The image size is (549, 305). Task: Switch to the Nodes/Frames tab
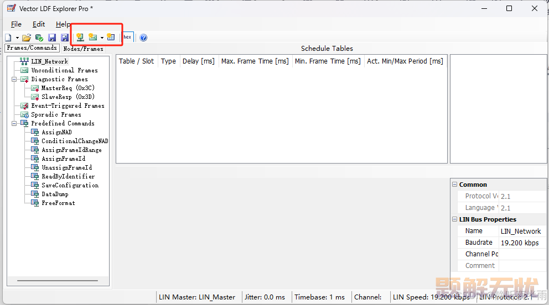tap(84, 49)
